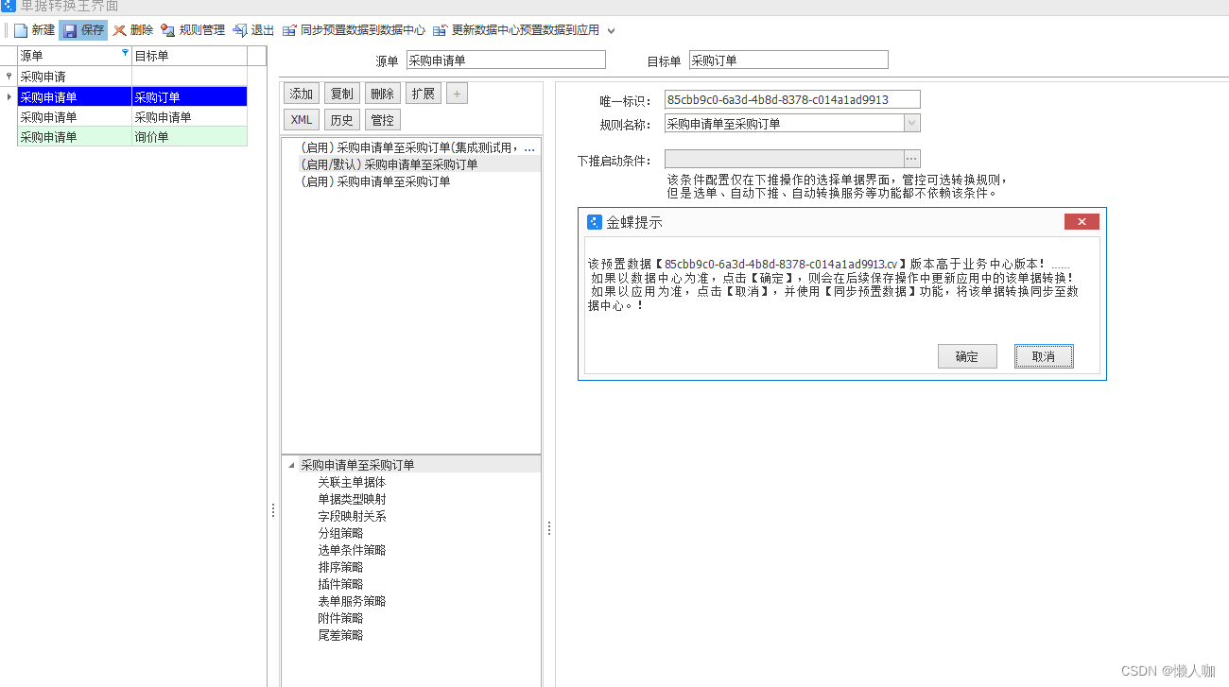Open 规则管理 (Rule management) in toolbar
Viewport: 1229px width, 687px height.
pyautogui.click(x=193, y=30)
